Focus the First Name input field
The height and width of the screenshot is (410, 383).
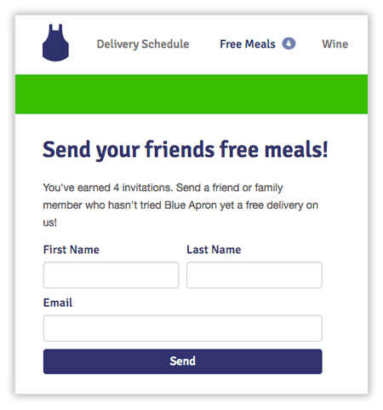(111, 275)
